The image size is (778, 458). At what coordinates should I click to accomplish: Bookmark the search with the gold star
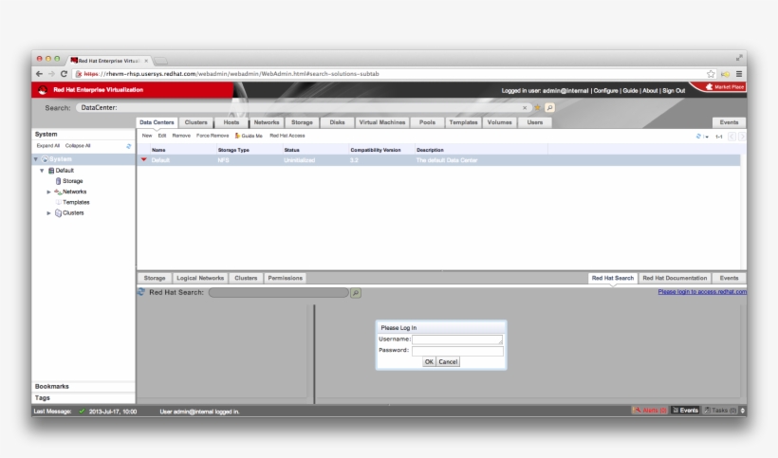coord(537,107)
